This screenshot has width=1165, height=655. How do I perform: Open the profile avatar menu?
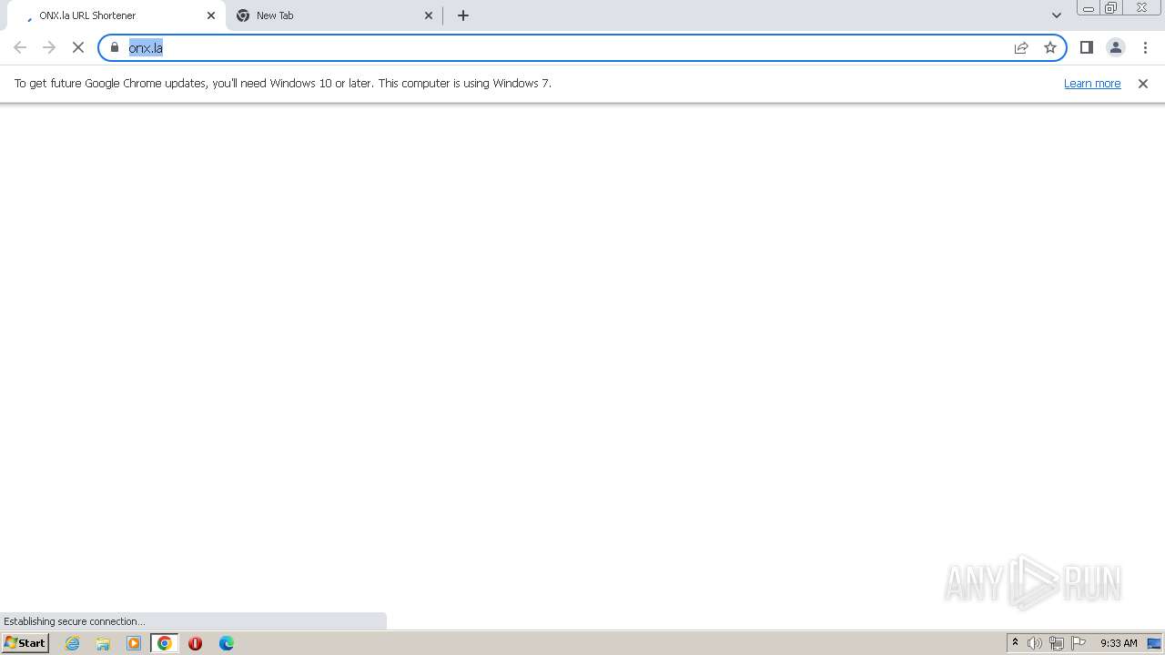(1116, 47)
